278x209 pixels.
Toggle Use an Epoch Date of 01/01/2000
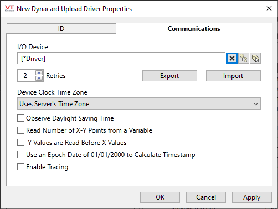(20, 155)
